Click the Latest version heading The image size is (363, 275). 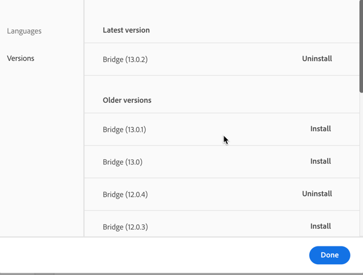[126, 30]
